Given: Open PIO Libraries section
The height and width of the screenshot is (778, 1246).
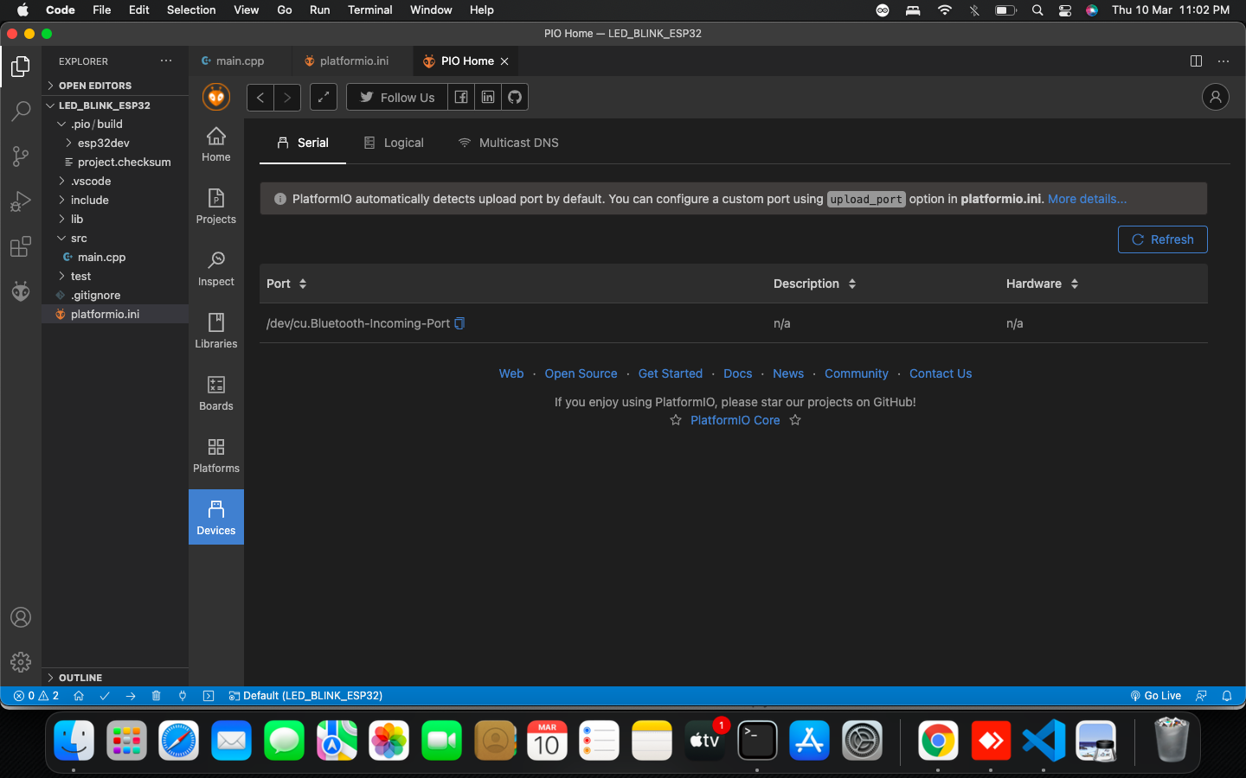Looking at the screenshot, I should coord(216,331).
